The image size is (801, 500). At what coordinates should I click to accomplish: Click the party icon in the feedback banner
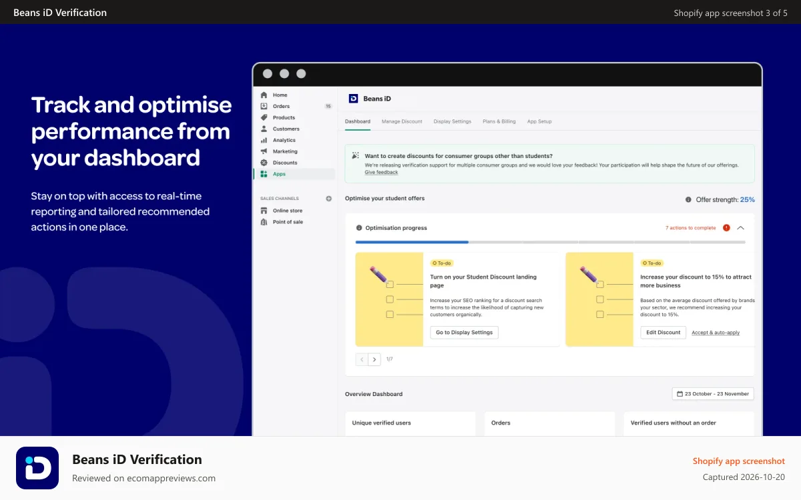pos(355,156)
